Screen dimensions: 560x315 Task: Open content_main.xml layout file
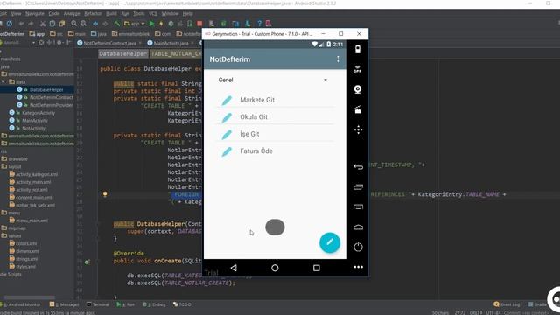point(34,198)
